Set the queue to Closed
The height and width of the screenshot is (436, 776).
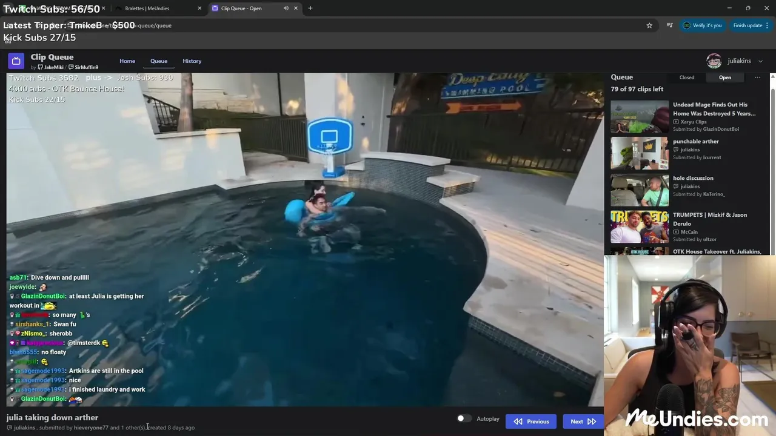(x=687, y=78)
